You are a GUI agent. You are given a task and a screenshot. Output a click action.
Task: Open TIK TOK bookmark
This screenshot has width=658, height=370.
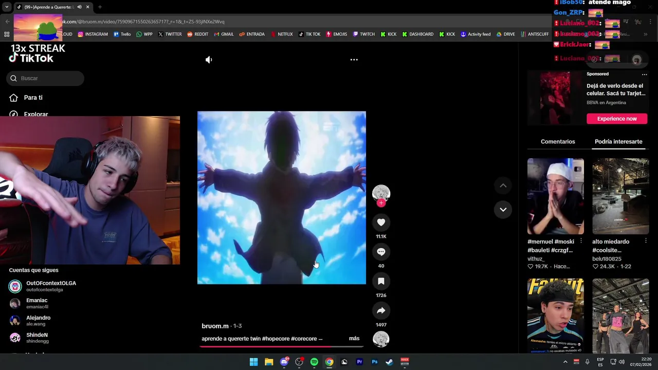point(309,34)
